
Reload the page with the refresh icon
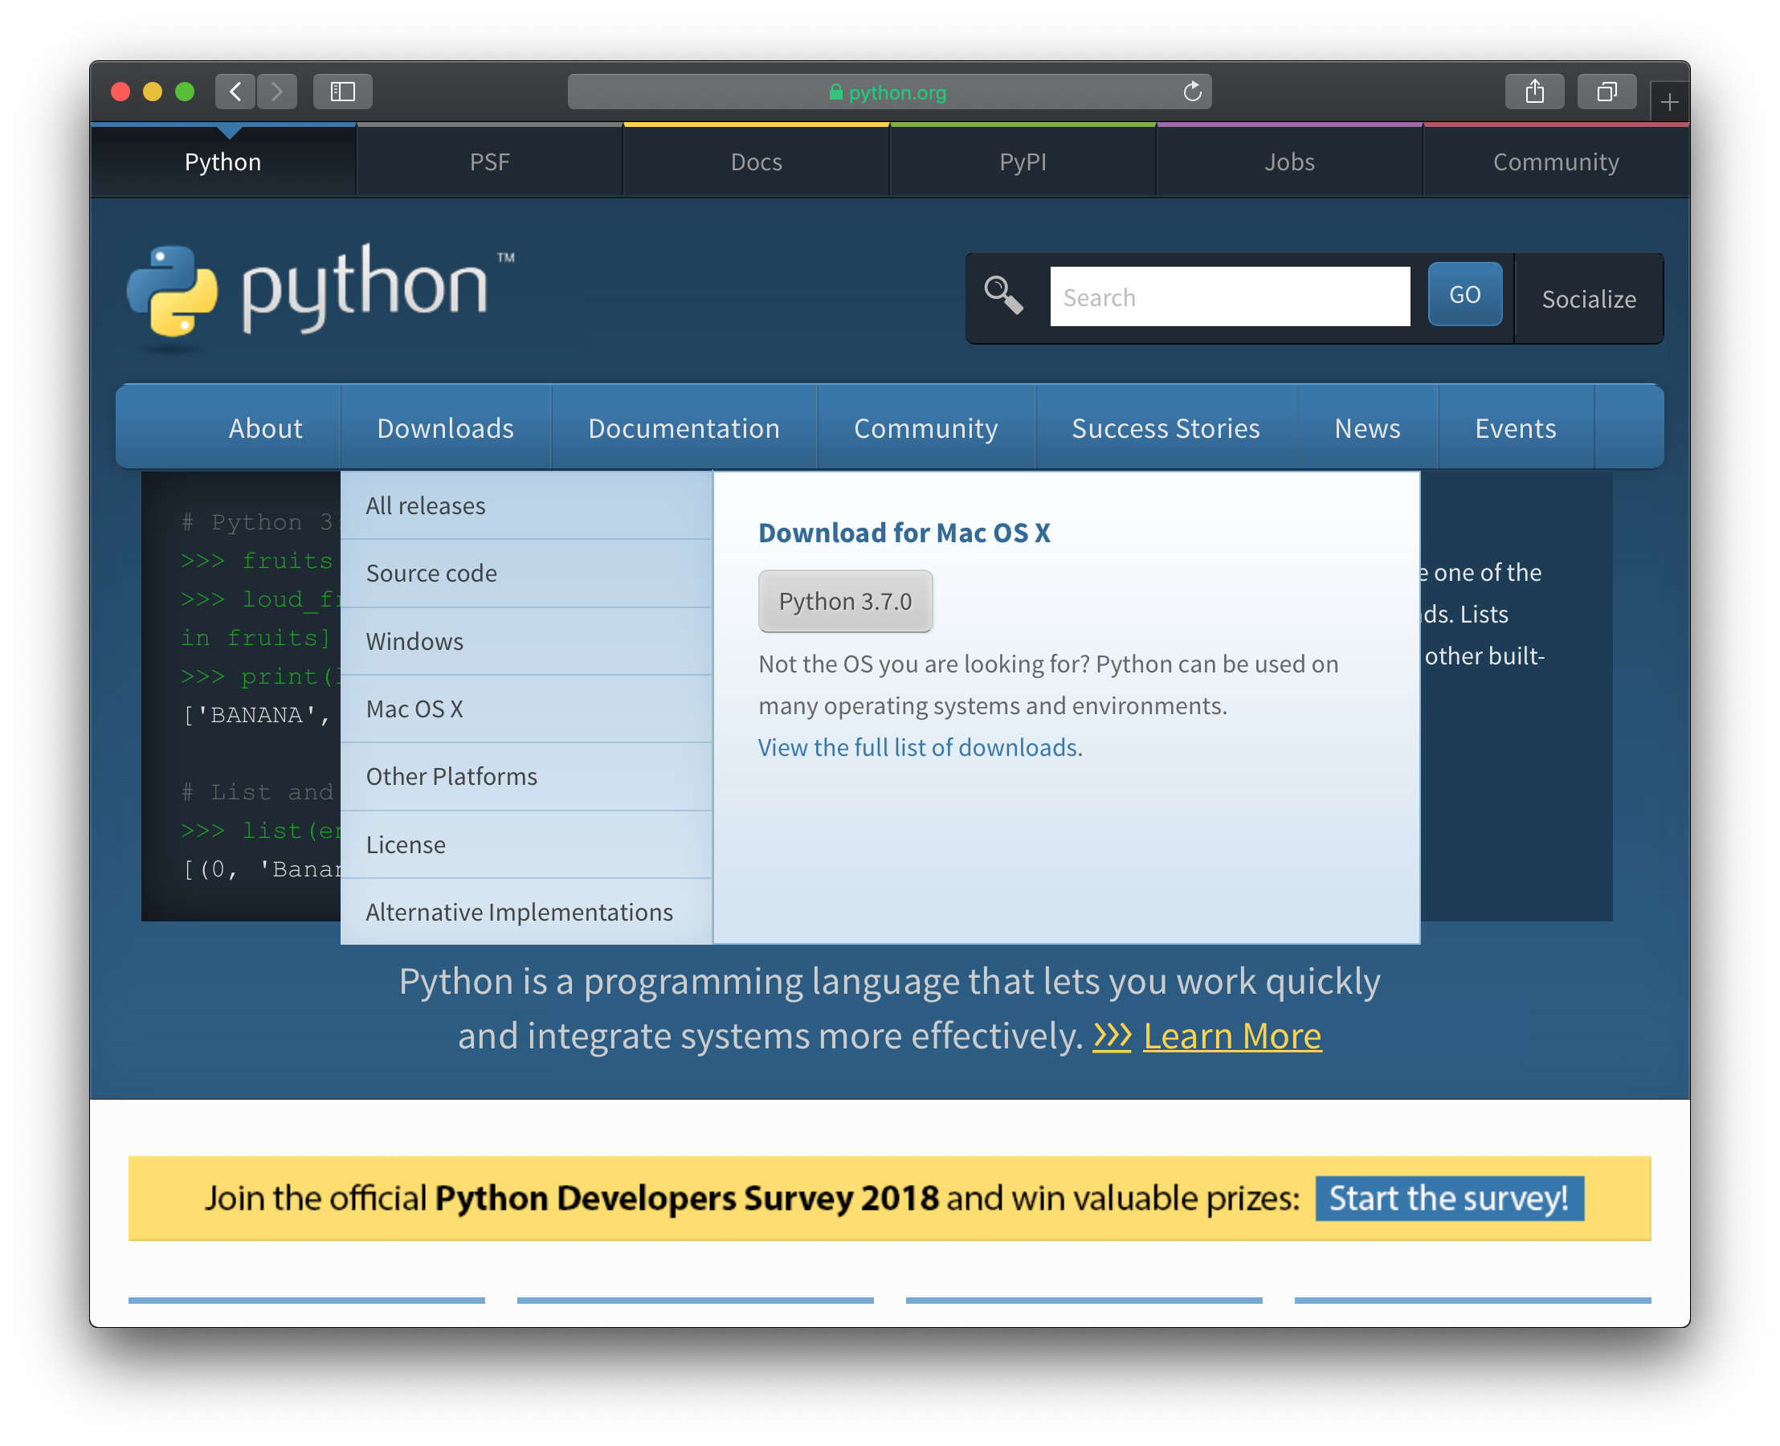point(1192,92)
